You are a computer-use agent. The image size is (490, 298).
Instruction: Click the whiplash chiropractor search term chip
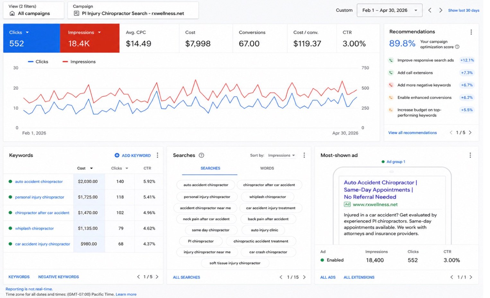[x=267, y=197]
